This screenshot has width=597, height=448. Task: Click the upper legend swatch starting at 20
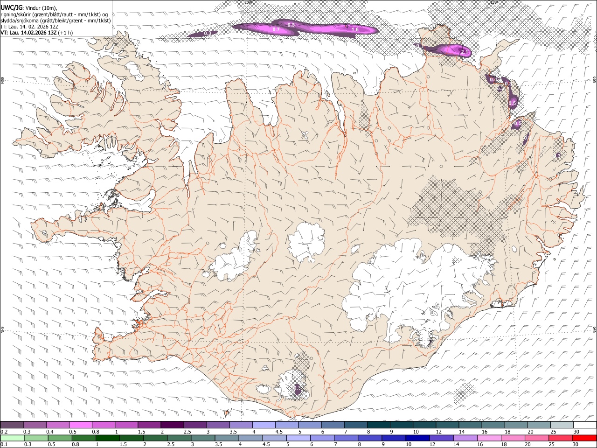pos(539,425)
